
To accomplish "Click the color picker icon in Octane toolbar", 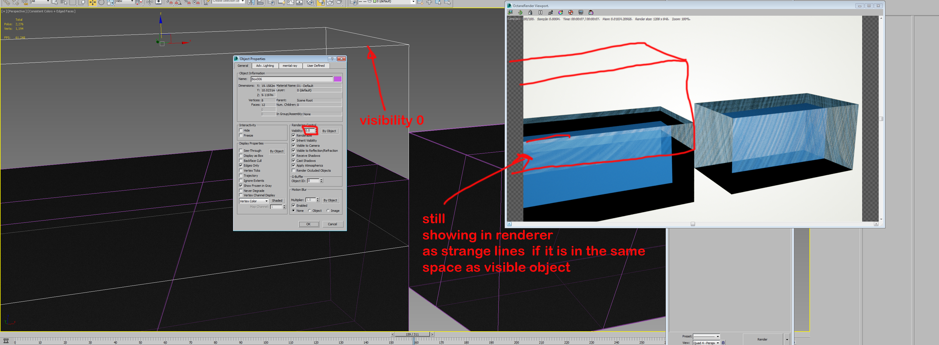I will click(x=561, y=12).
